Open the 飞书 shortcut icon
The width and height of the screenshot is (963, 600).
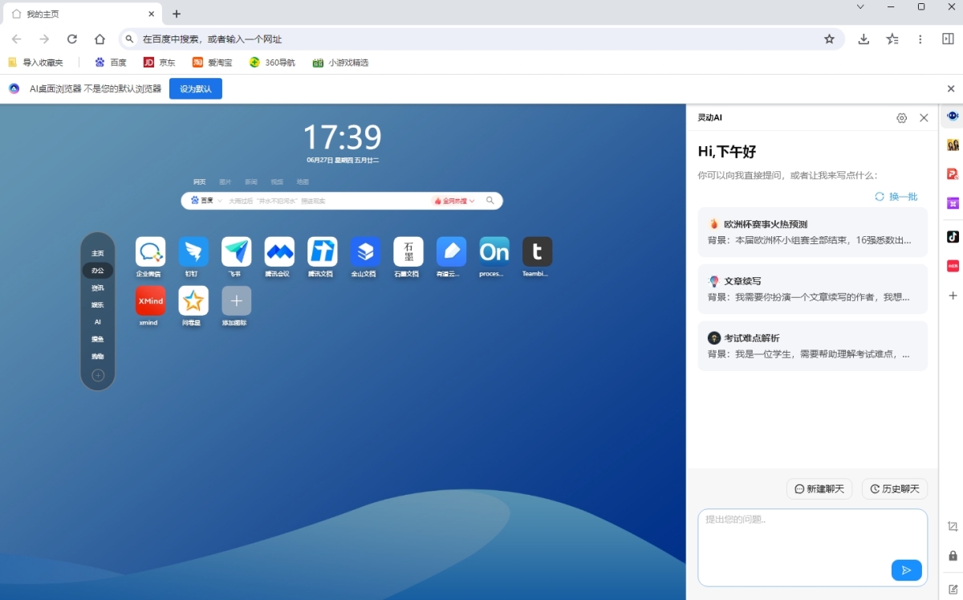237,252
